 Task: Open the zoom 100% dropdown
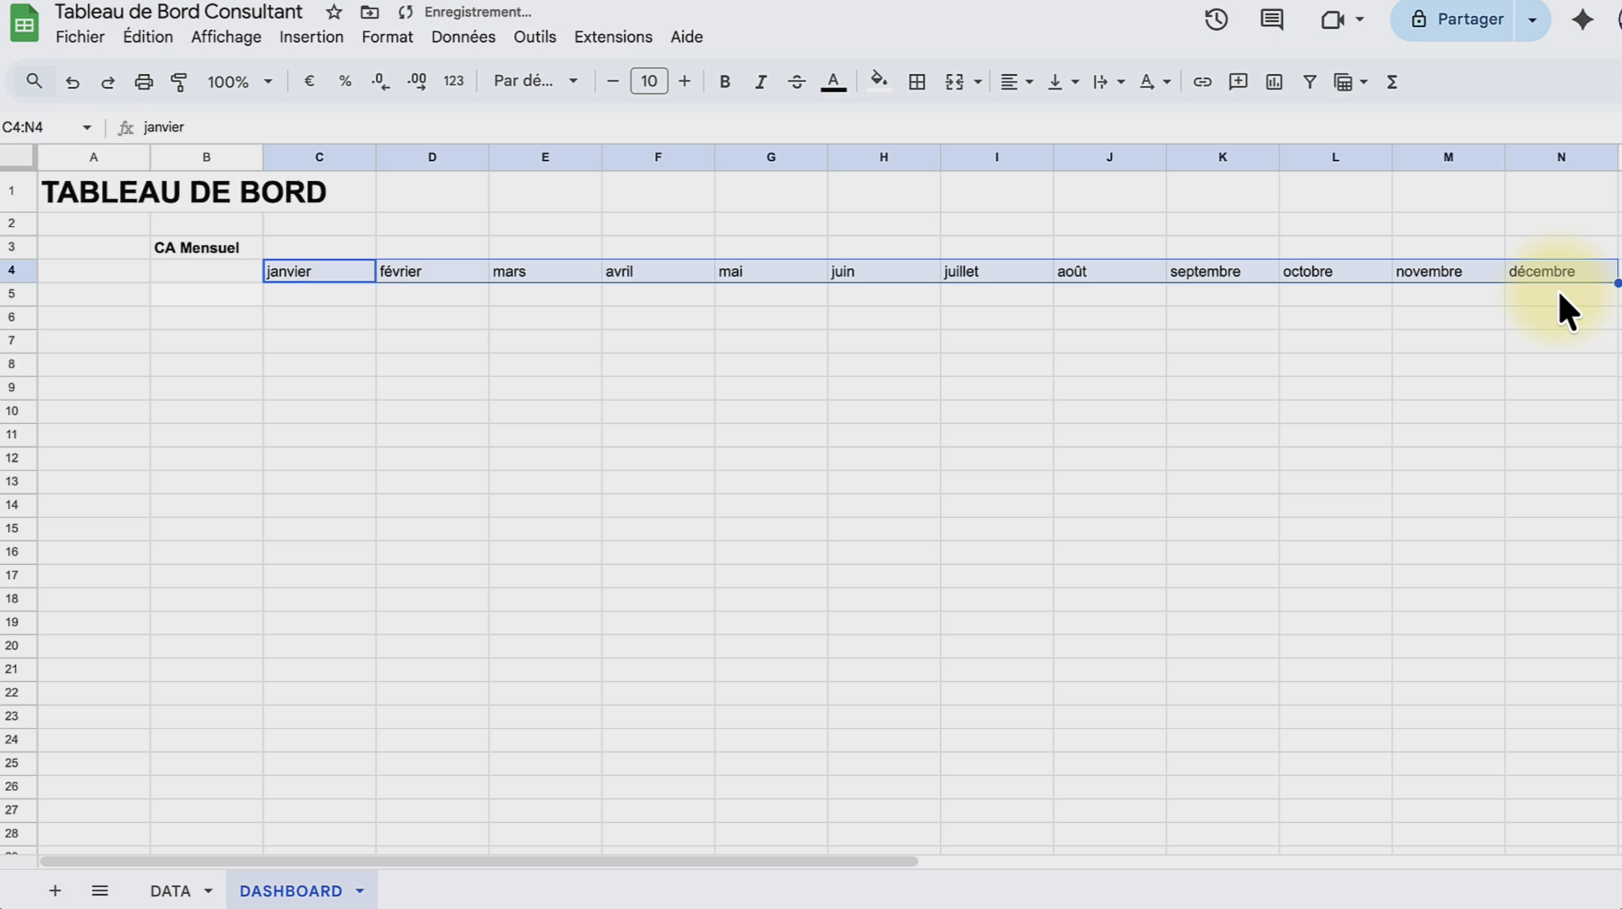240,82
